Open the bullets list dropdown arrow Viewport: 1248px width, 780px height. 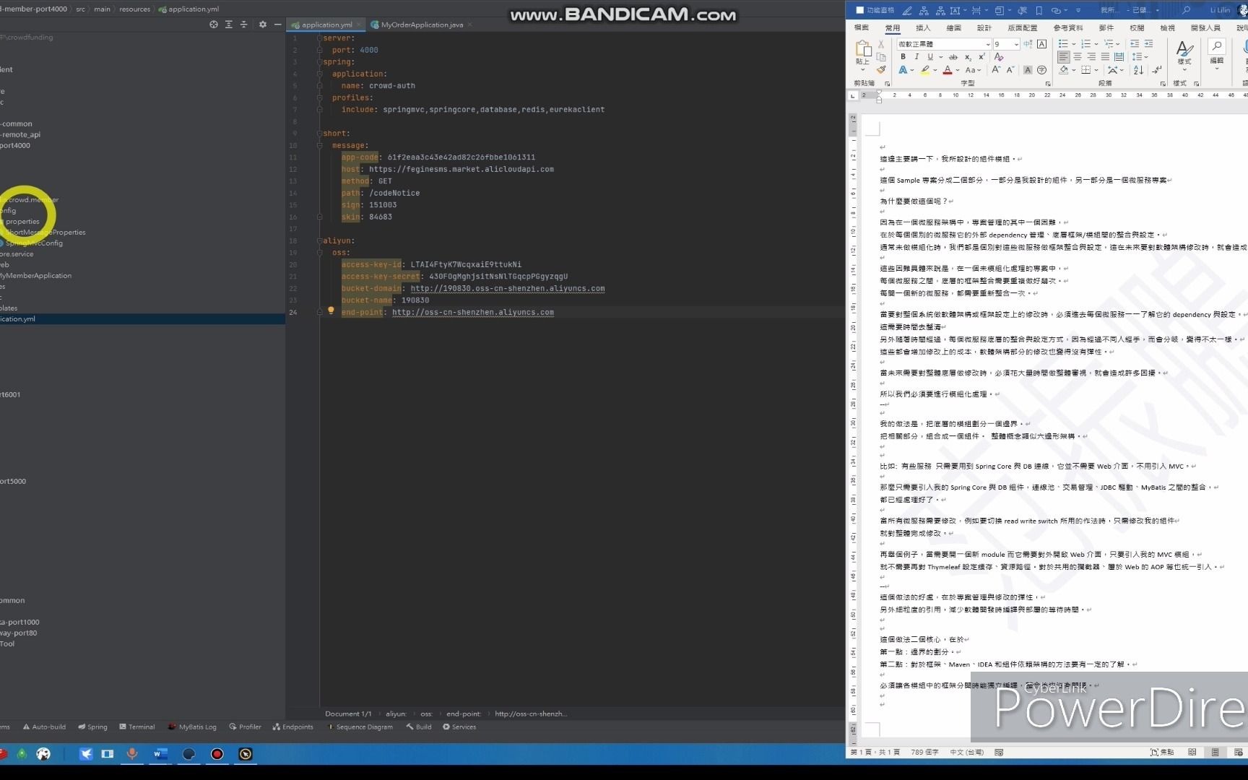(1074, 44)
